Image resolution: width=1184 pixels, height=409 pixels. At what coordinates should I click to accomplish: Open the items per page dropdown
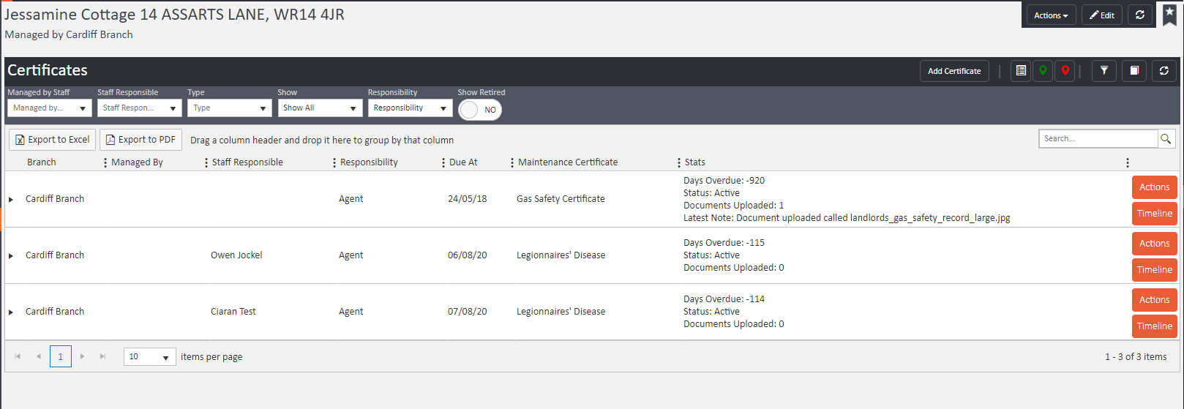149,357
